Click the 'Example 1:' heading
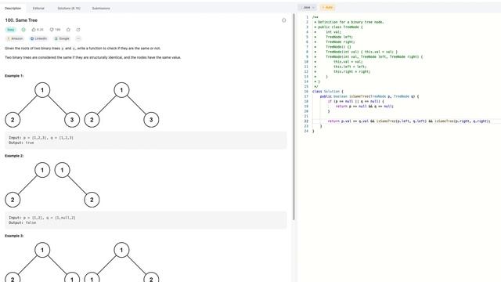The width and height of the screenshot is (501, 282). (x=14, y=76)
